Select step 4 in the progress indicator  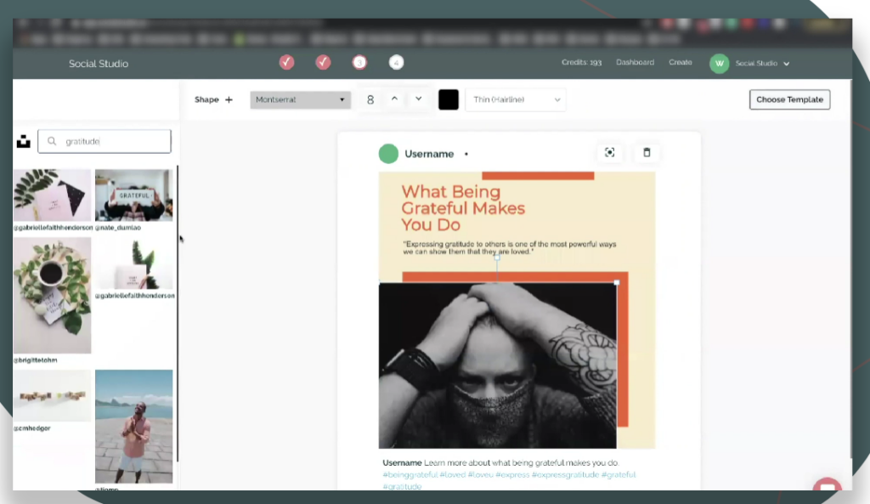pyautogui.click(x=395, y=62)
